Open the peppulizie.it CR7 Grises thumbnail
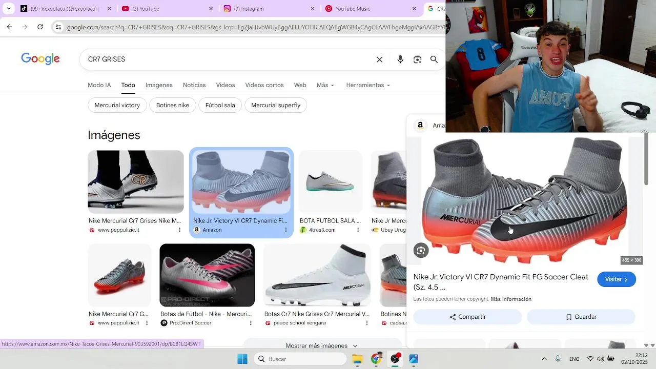 point(136,182)
